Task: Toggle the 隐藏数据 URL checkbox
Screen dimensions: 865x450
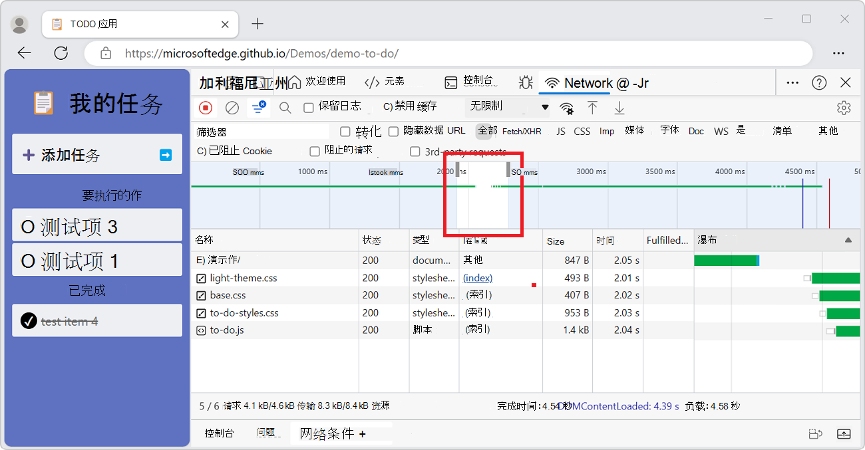Action: pyautogui.click(x=394, y=132)
